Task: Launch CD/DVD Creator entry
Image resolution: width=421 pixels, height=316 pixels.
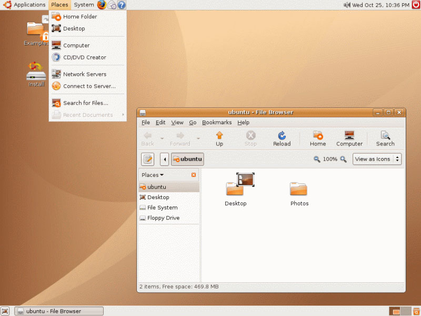Action: tap(87, 57)
